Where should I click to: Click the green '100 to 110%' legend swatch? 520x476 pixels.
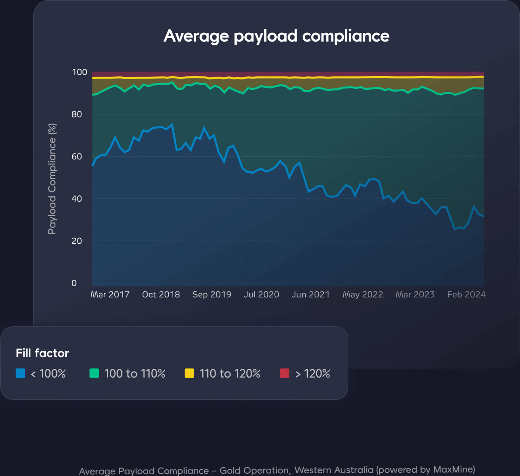point(94,373)
